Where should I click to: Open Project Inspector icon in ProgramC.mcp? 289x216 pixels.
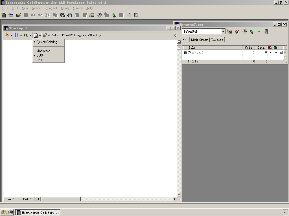[266, 31]
